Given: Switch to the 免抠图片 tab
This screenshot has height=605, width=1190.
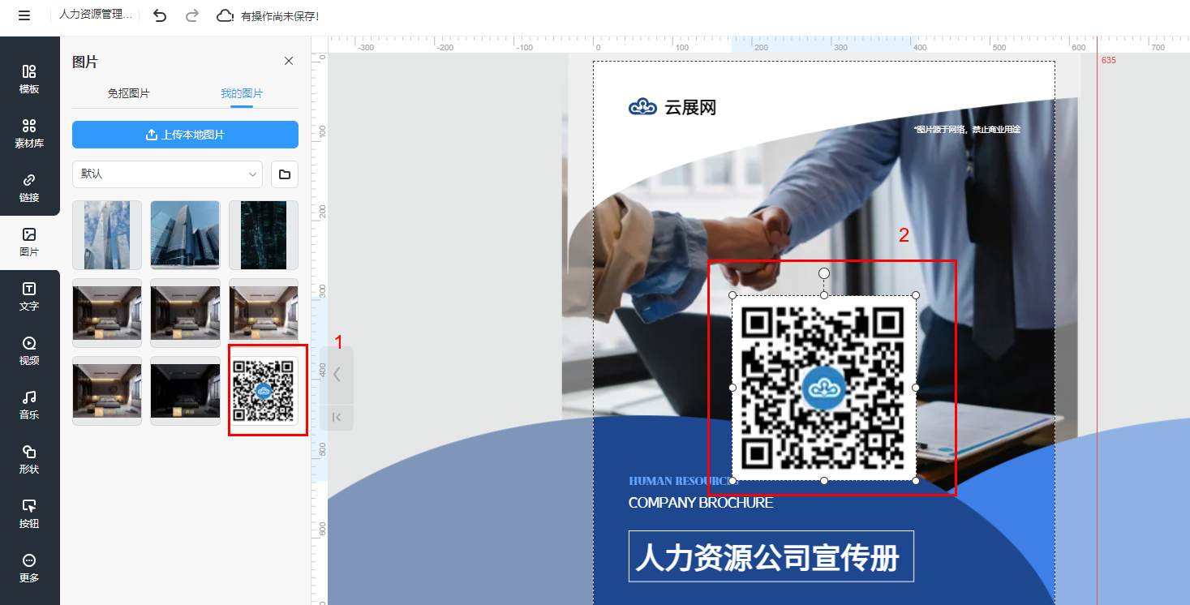Looking at the screenshot, I should (128, 93).
